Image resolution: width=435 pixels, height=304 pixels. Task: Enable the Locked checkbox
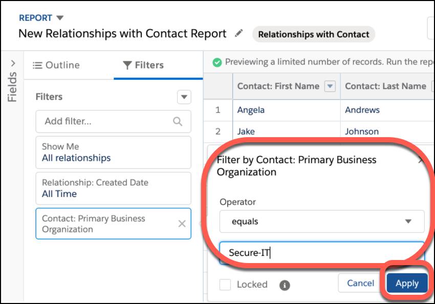coord(225,285)
